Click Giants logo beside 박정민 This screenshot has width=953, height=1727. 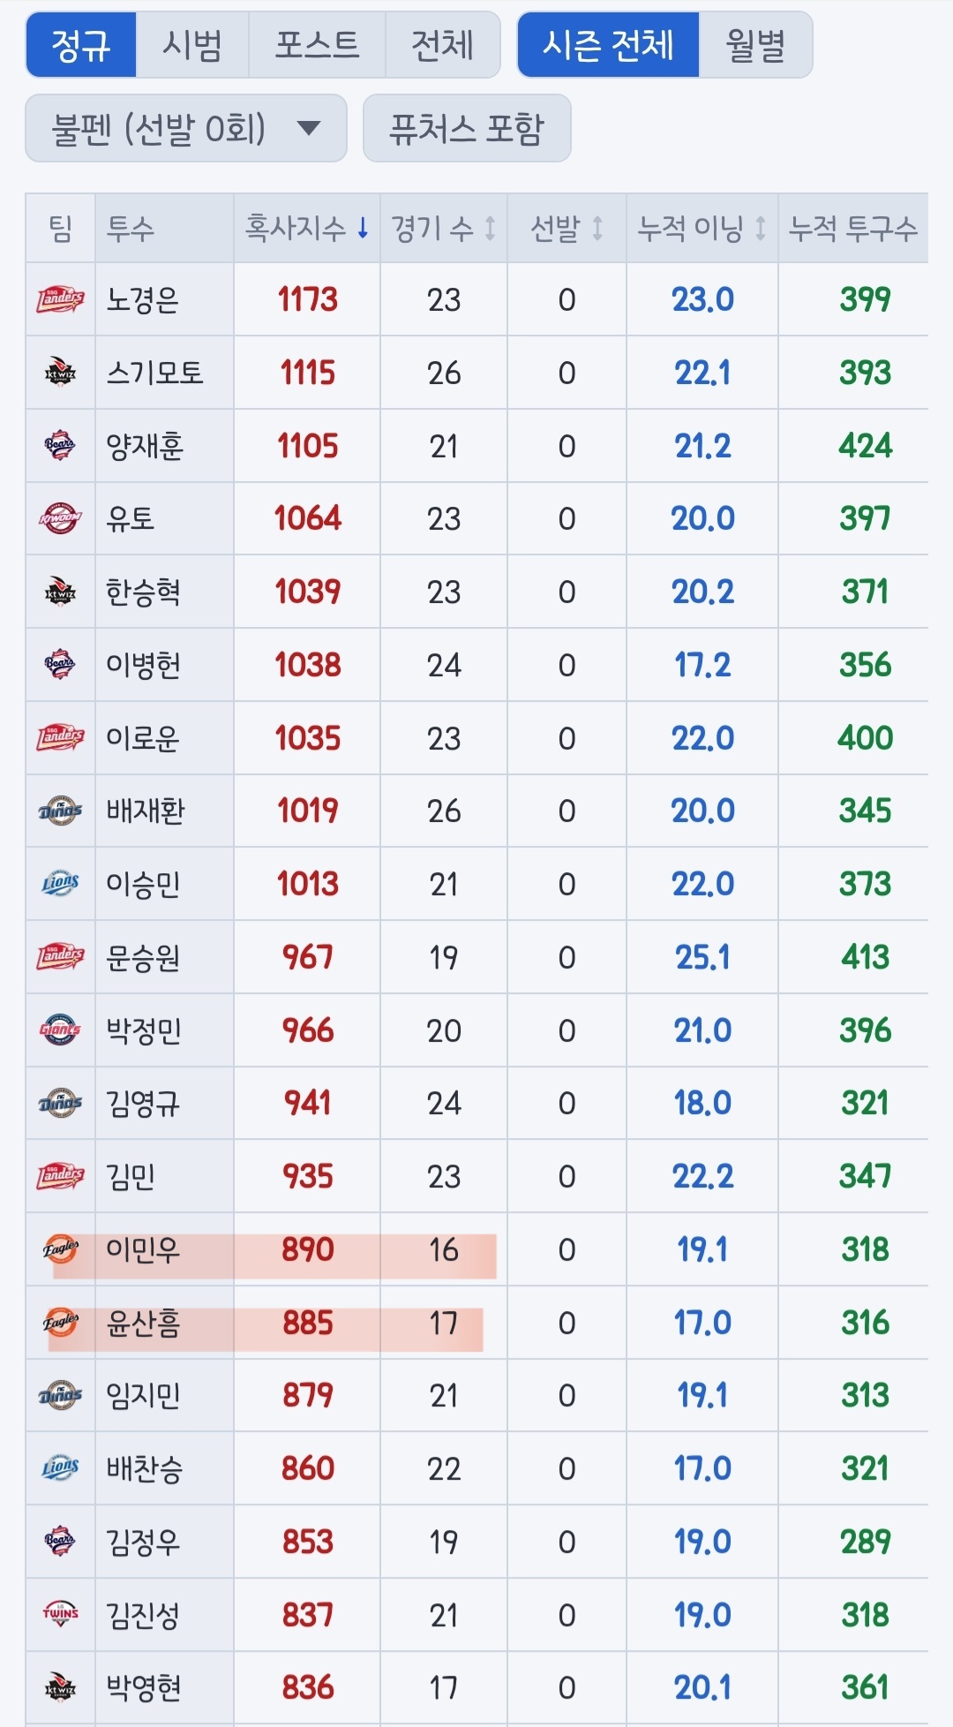[60, 1029]
